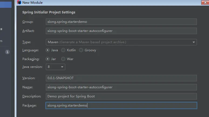Click the IntelliJ logo in title bar
This screenshot has height=117, width=209.
click(x=19, y=2)
